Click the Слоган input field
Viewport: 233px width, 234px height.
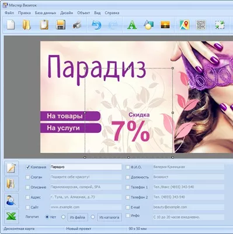click(x=86, y=177)
